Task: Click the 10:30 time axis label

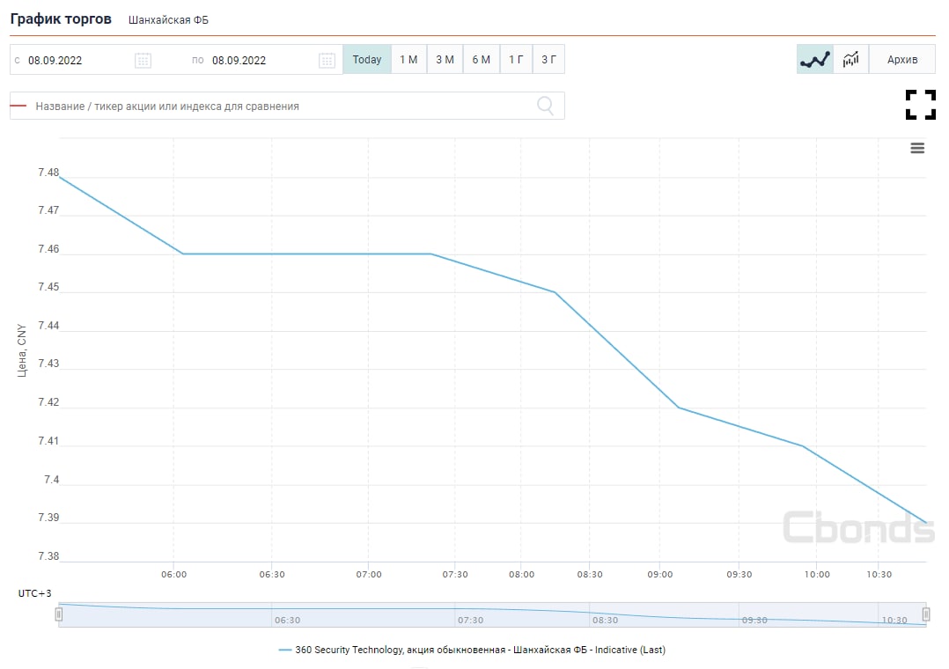Action: (x=879, y=574)
